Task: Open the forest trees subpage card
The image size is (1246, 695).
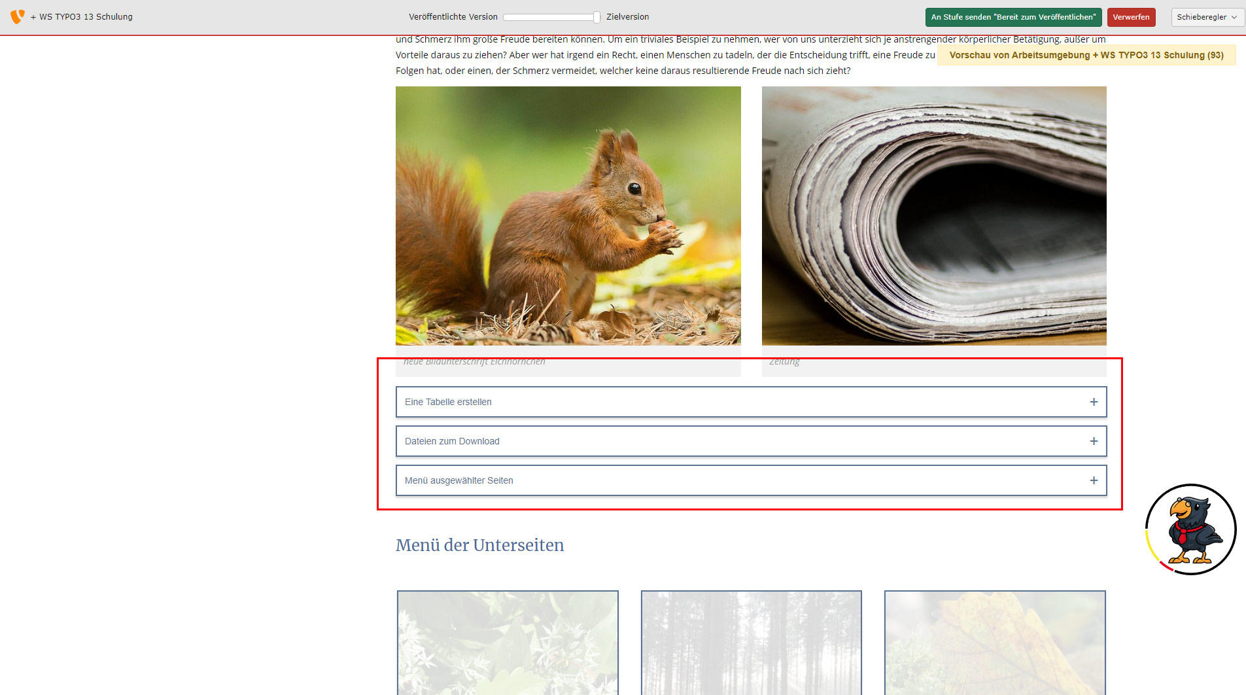Action: click(752, 643)
